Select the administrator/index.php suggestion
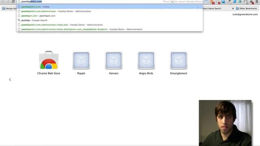The height and width of the screenshot is (146, 260). coord(110,25)
